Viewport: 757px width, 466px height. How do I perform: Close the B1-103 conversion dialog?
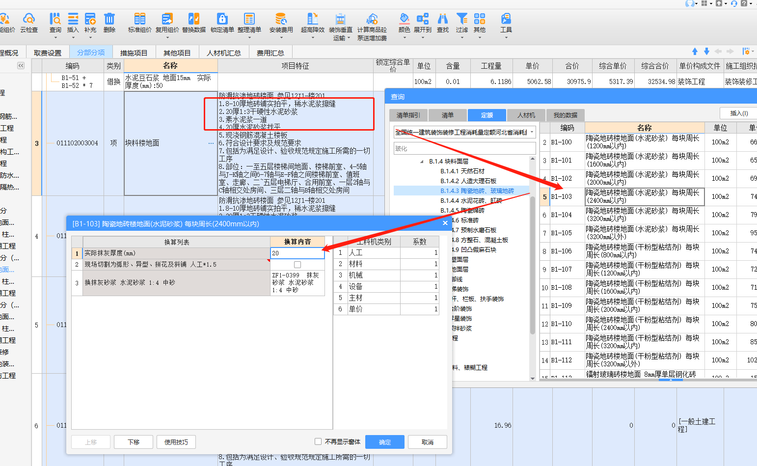tap(445, 223)
